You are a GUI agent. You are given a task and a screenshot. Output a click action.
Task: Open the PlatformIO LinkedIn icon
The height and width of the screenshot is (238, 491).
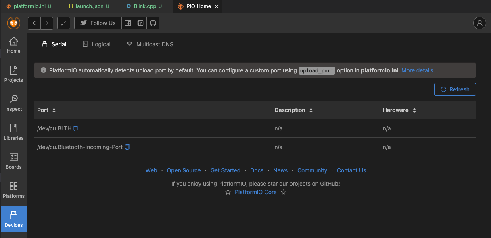(140, 23)
